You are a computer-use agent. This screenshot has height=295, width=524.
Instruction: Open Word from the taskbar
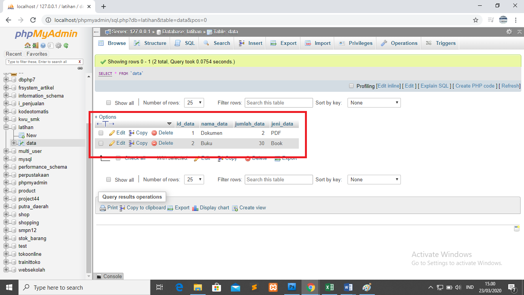point(348,287)
